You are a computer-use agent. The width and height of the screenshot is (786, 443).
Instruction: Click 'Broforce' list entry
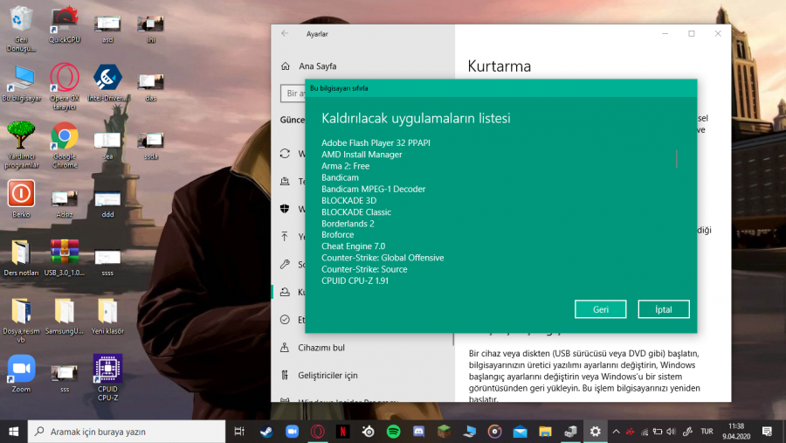(x=337, y=235)
